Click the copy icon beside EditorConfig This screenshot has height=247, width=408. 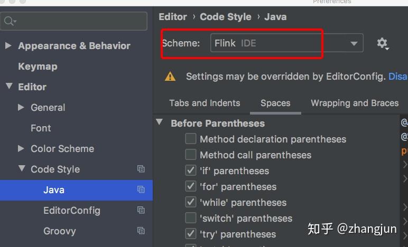(141, 210)
